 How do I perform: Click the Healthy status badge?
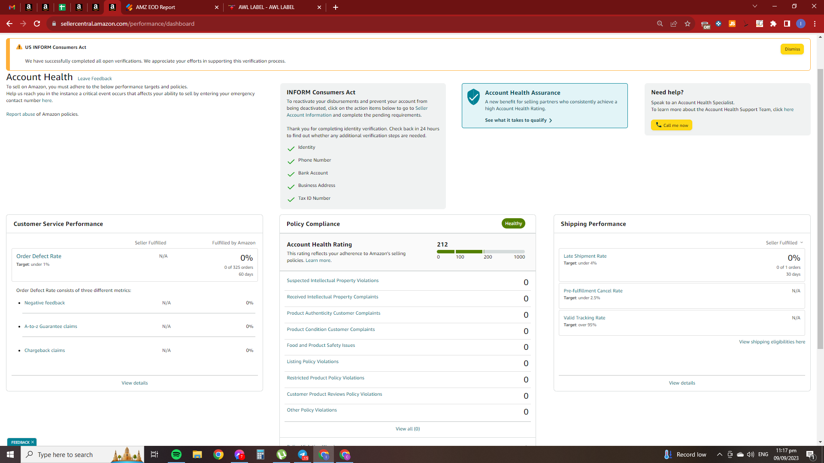click(x=513, y=223)
